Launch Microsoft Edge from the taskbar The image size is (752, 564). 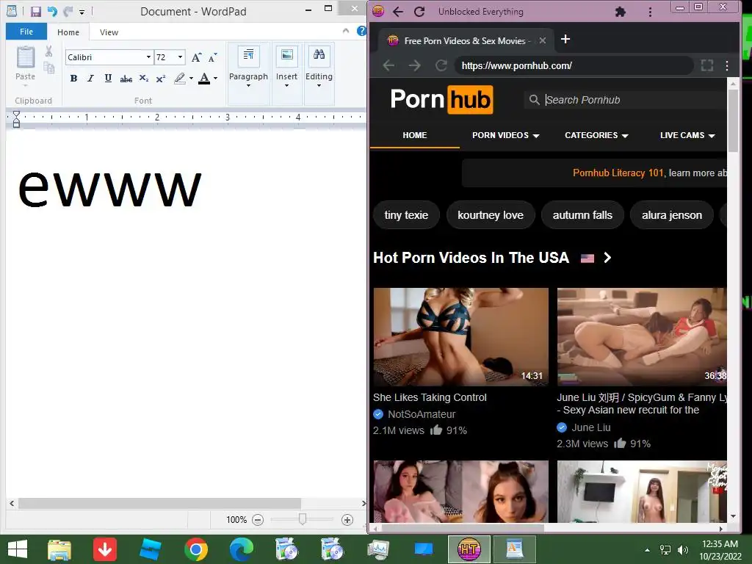tap(241, 549)
